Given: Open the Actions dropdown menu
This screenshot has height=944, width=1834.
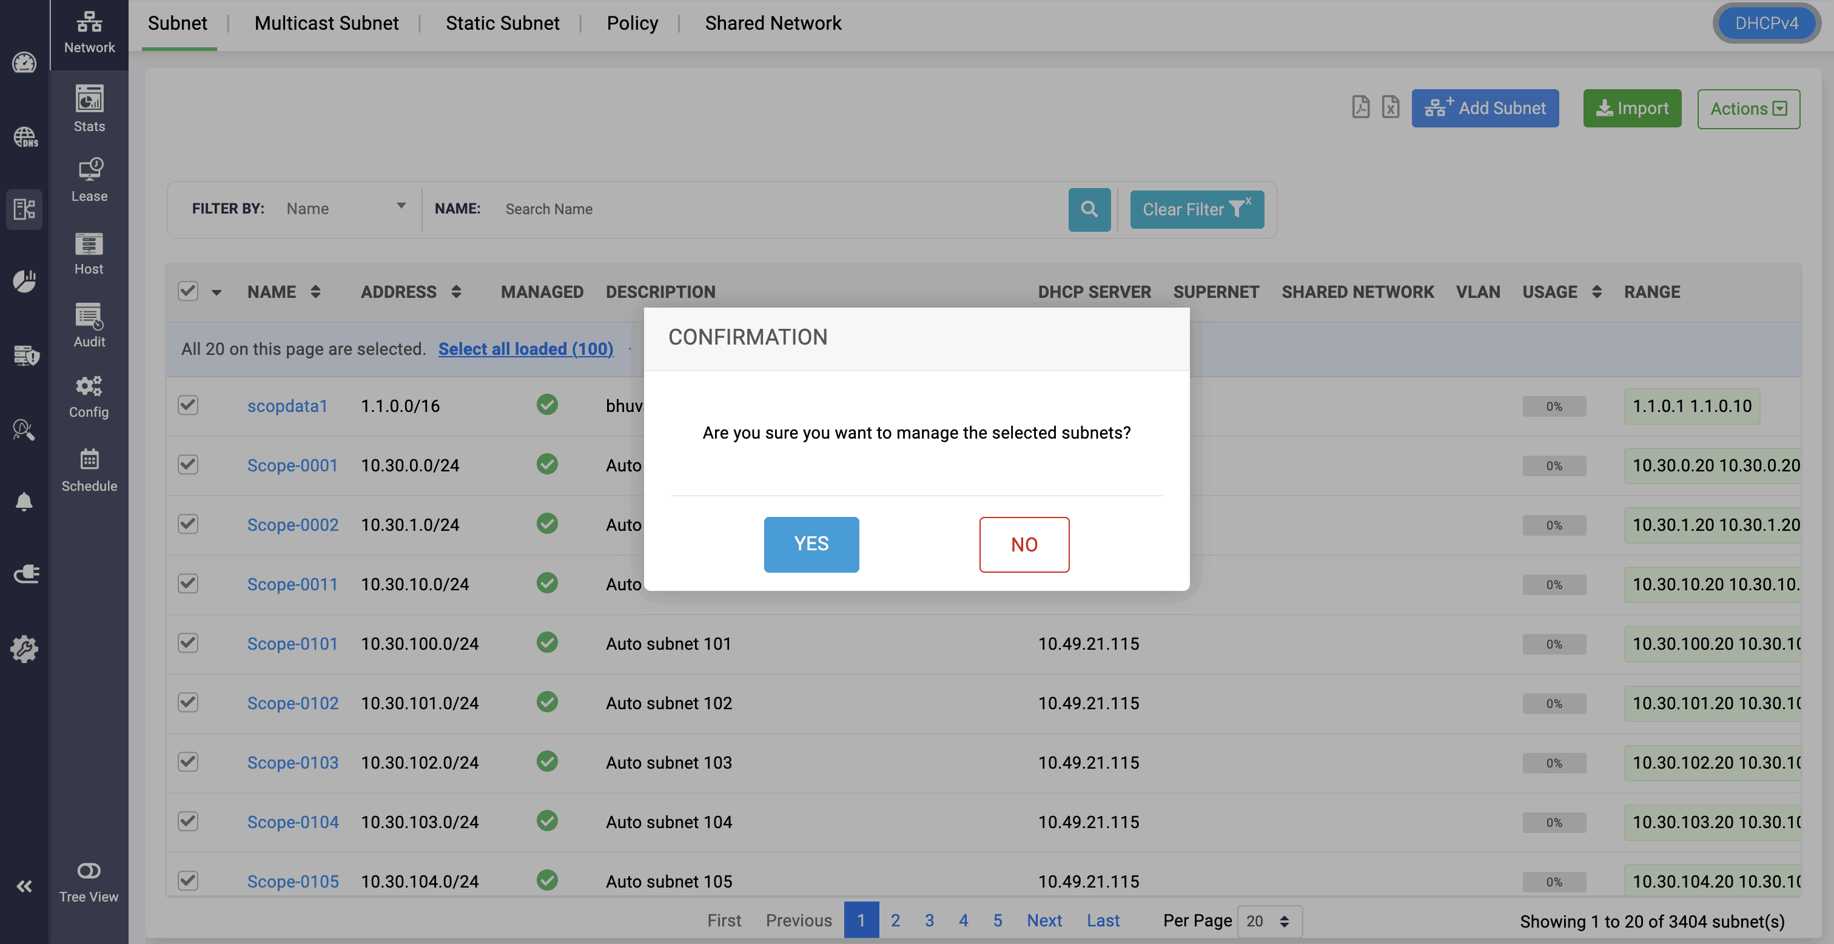Looking at the screenshot, I should click(1748, 108).
